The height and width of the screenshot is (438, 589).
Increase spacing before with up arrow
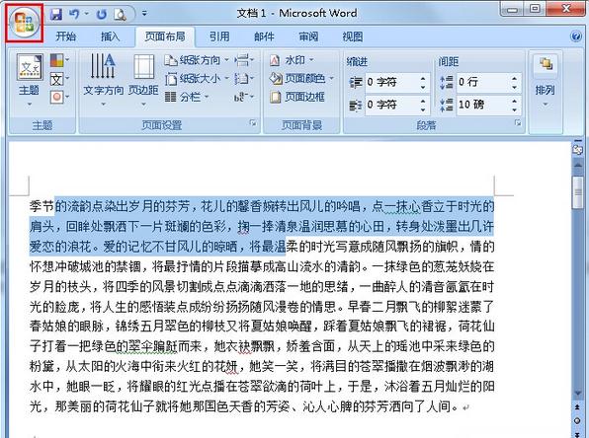point(515,78)
